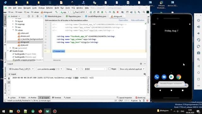Take emulator screenshot with camera icon
The height and width of the screenshot is (114, 202).
pos(199,53)
